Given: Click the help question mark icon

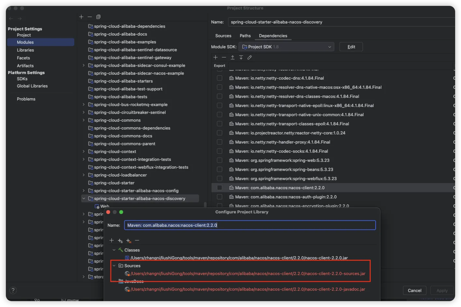Looking at the screenshot, I should (x=13, y=290).
